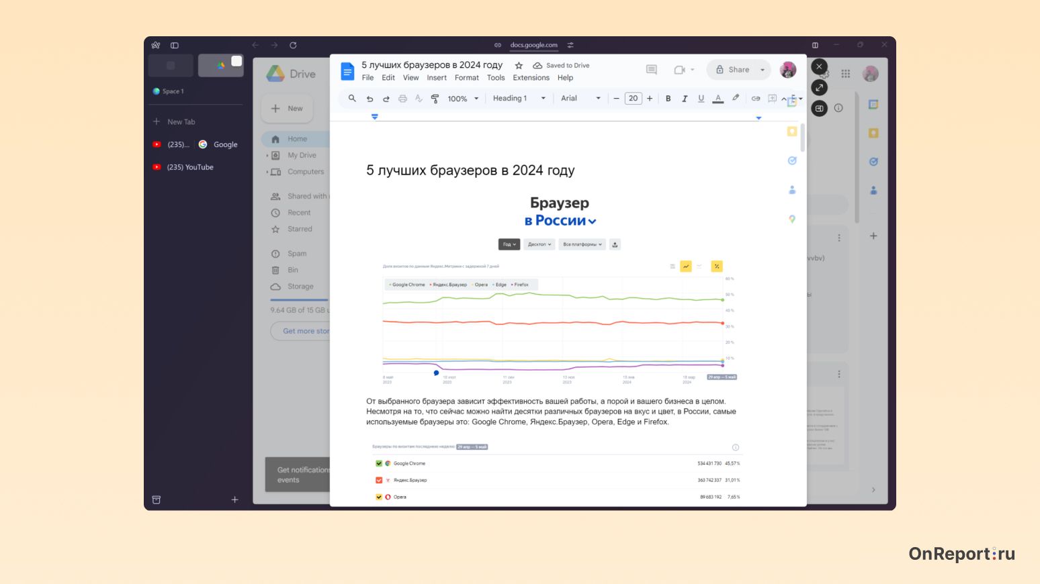Uncheck the Opera row checkbox
Screen dimensions: 1040x584
[x=379, y=497]
